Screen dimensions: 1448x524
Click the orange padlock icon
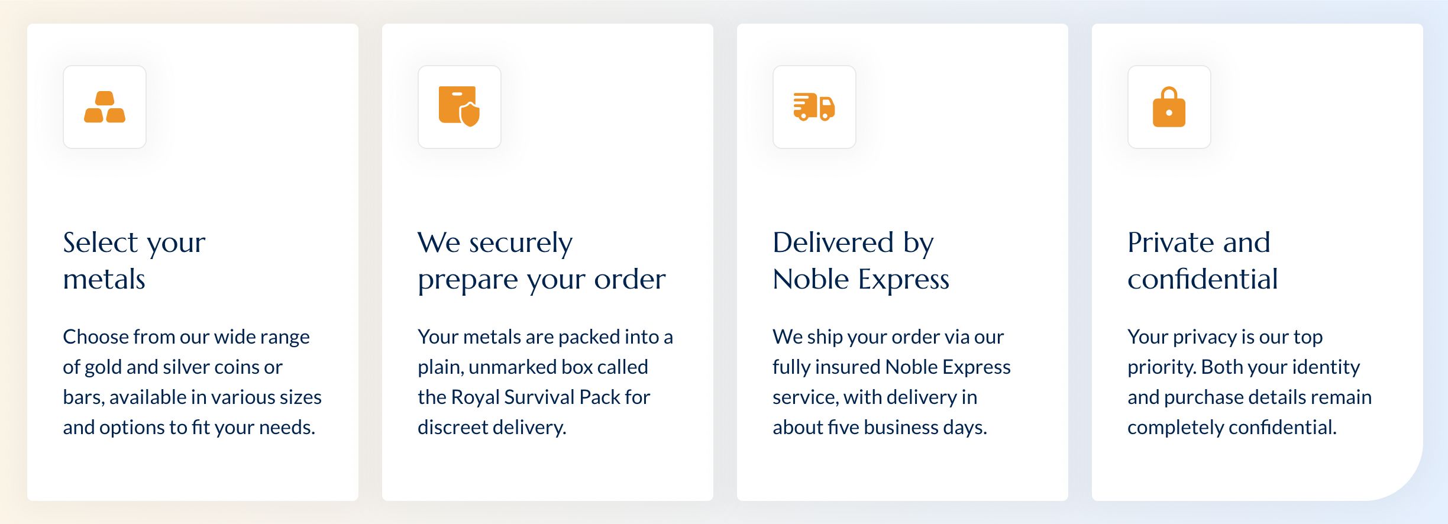(x=1169, y=107)
